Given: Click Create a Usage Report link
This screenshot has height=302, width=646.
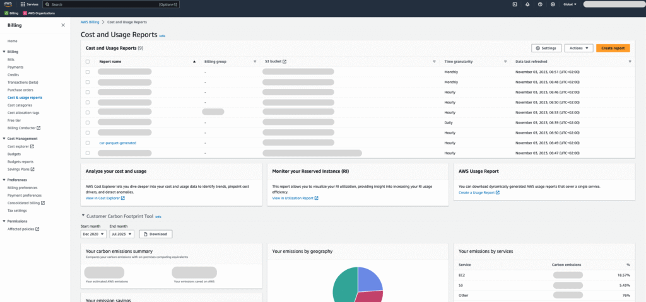Looking at the screenshot, I should click(x=479, y=192).
